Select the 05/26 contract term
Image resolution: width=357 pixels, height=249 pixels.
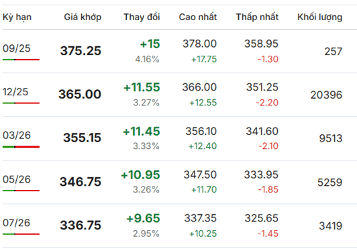pos(17,179)
